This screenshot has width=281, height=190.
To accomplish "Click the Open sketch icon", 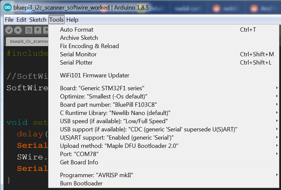I will point(38,30).
